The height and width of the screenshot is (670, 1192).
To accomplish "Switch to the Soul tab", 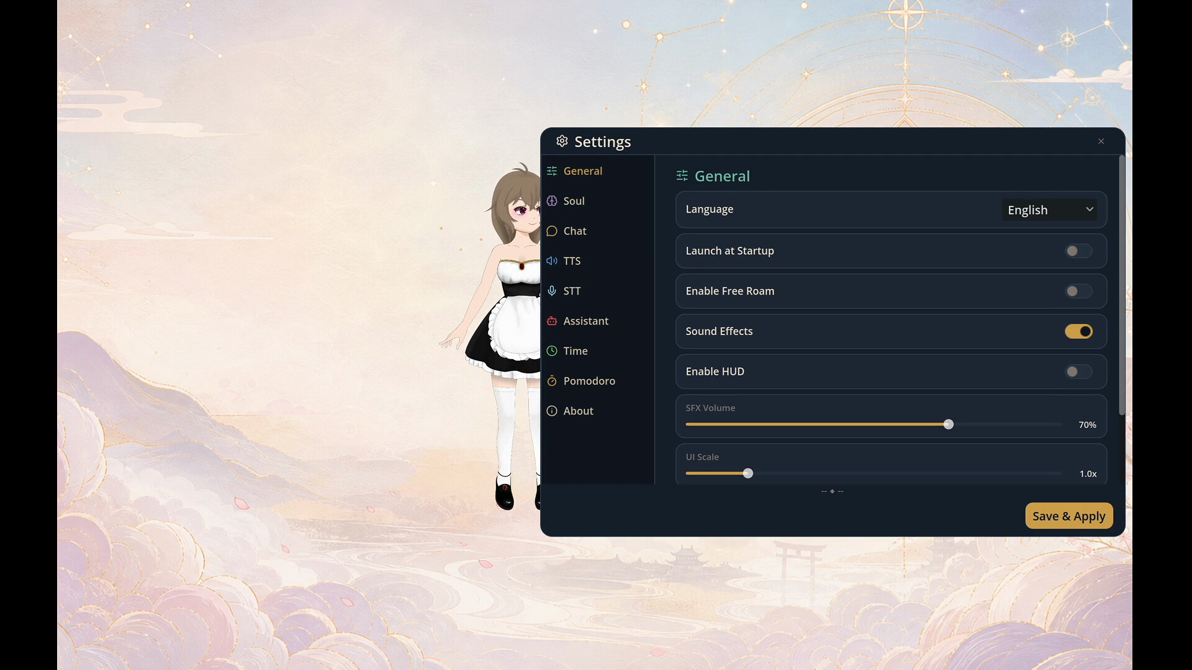I will (x=598, y=201).
